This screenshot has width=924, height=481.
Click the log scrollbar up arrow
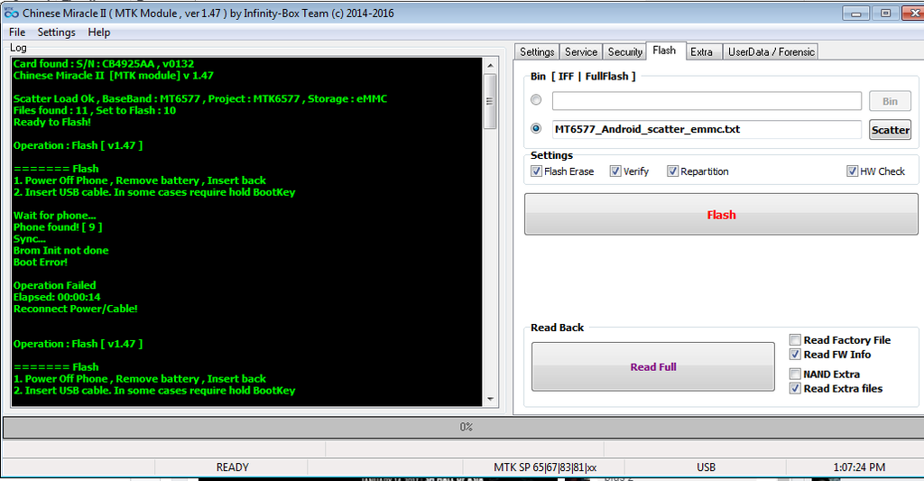click(491, 64)
